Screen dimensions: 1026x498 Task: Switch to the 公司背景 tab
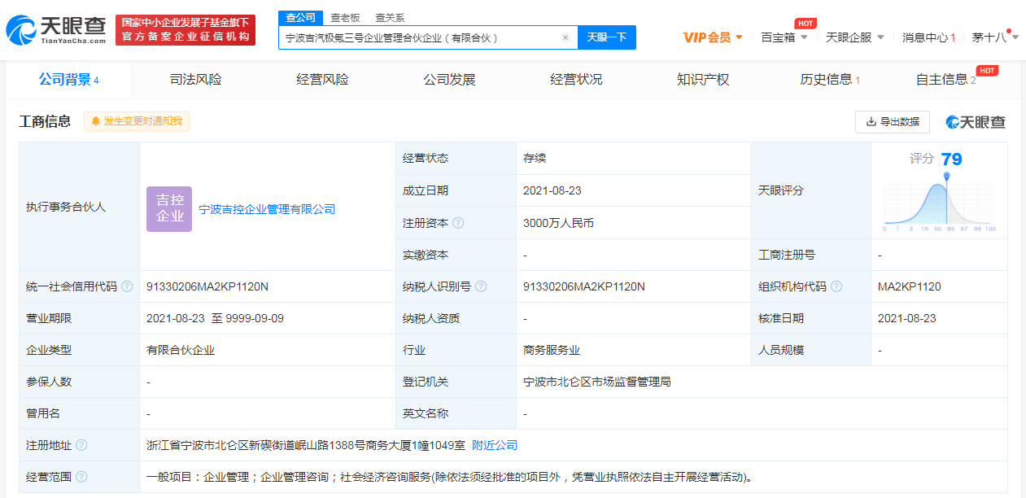click(x=69, y=80)
